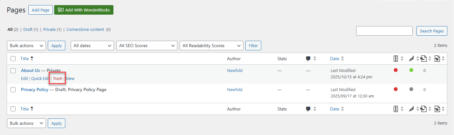Check the Privacy Policy page checkbox
The width and height of the screenshot is (454, 135).
13,90
